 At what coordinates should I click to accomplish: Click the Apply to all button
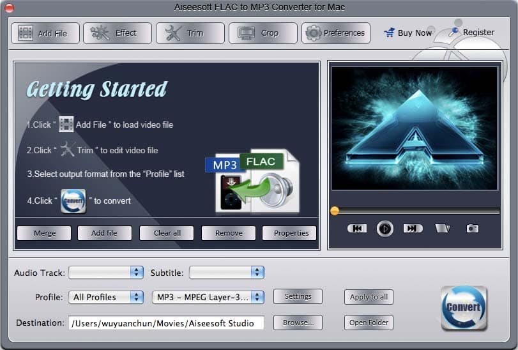coord(369,297)
